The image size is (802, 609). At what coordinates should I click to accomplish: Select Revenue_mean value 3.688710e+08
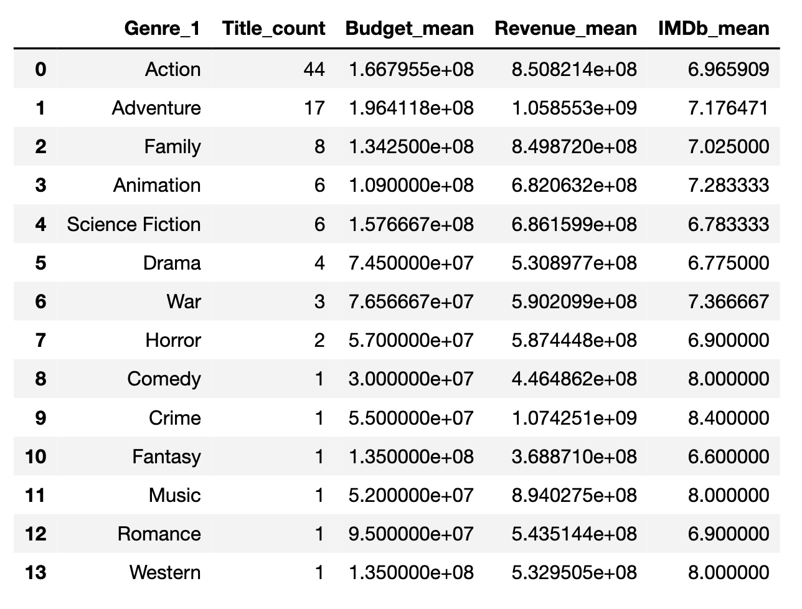coord(573,456)
